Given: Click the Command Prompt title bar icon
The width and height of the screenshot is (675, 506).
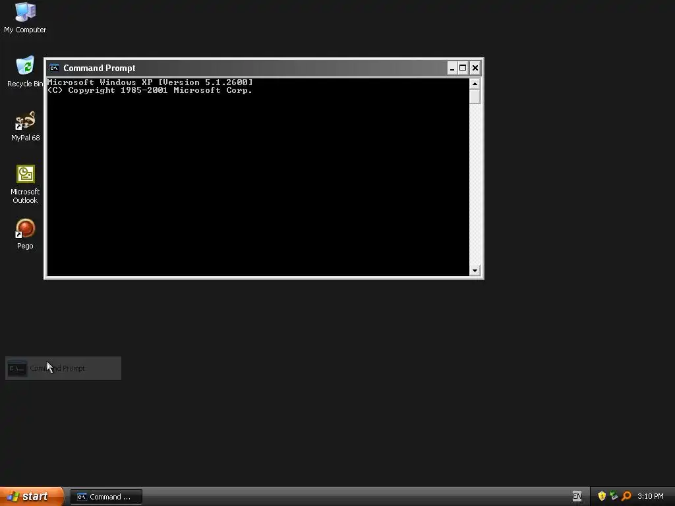Looking at the screenshot, I should pyautogui.click(x=54, y=68).
